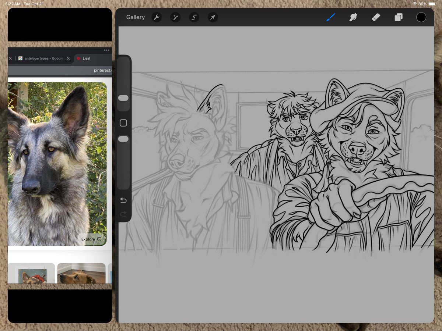Open the black active color swatch
Screen dimensions: 442x331
(x=421, y=17)
